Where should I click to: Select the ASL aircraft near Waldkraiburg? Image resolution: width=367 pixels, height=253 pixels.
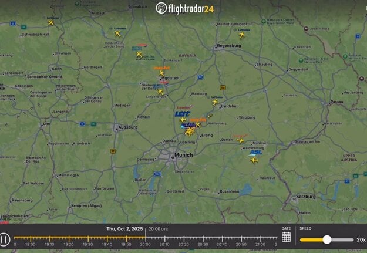(x=254, y=160)
